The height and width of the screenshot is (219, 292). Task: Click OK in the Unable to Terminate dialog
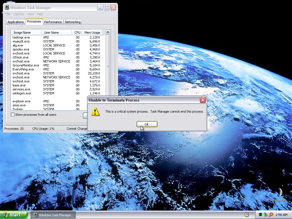pyautogui.click(x=147, y=124)
